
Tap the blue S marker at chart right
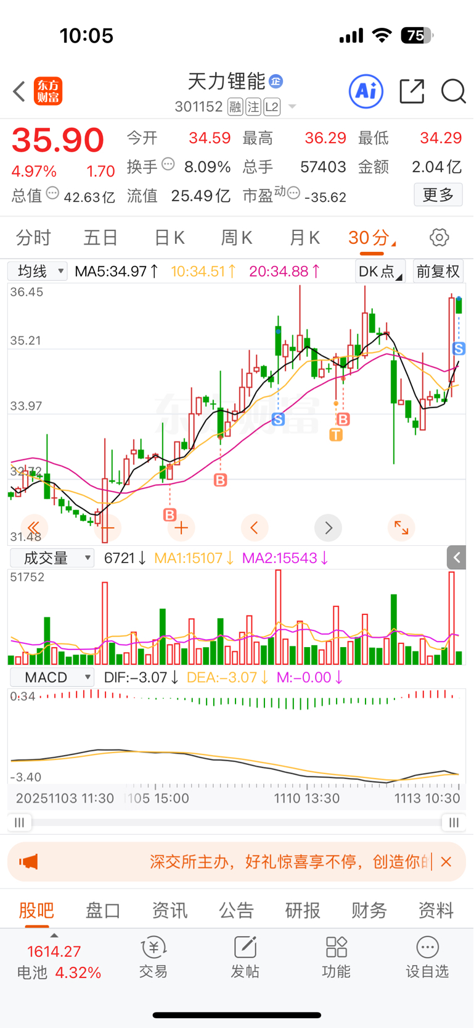click(x=459, y=348)
